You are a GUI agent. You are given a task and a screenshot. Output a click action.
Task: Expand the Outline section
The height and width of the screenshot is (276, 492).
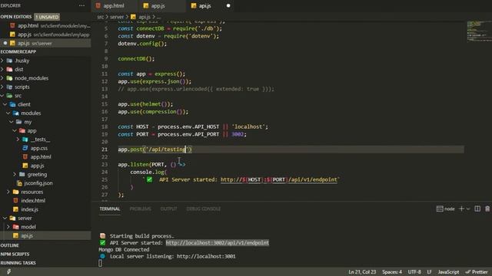pos(10,245)
